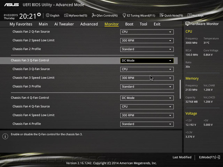The width and height of the screenshot is (223, 167).
Task: Open the Chassis Fan 2 Q-Fan Source dropdown
Action: 147,32
